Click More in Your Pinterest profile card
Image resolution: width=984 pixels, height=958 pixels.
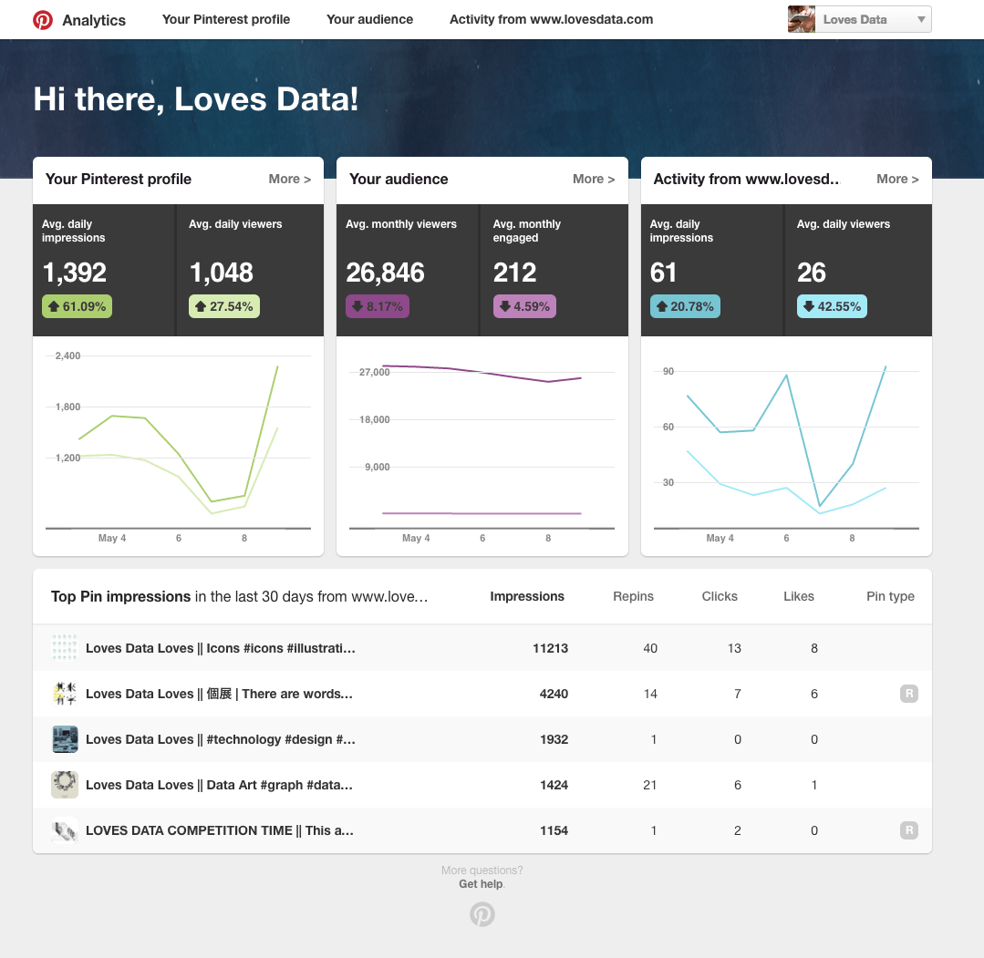pos(289,179)
